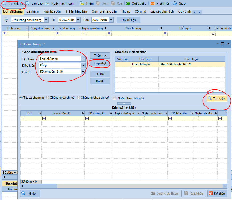Open the Kỳ period dropdown
This screenshot has width=232, height=200.
coord(46,20)
